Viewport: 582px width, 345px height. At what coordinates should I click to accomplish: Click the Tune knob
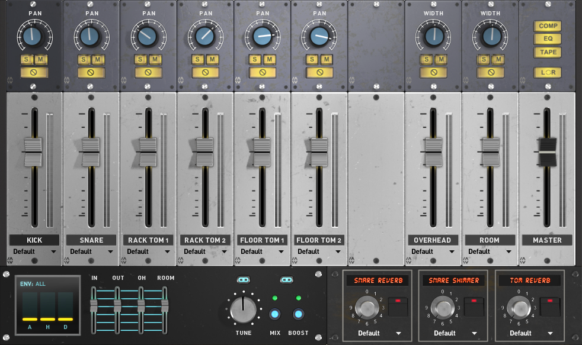(242, 309)
